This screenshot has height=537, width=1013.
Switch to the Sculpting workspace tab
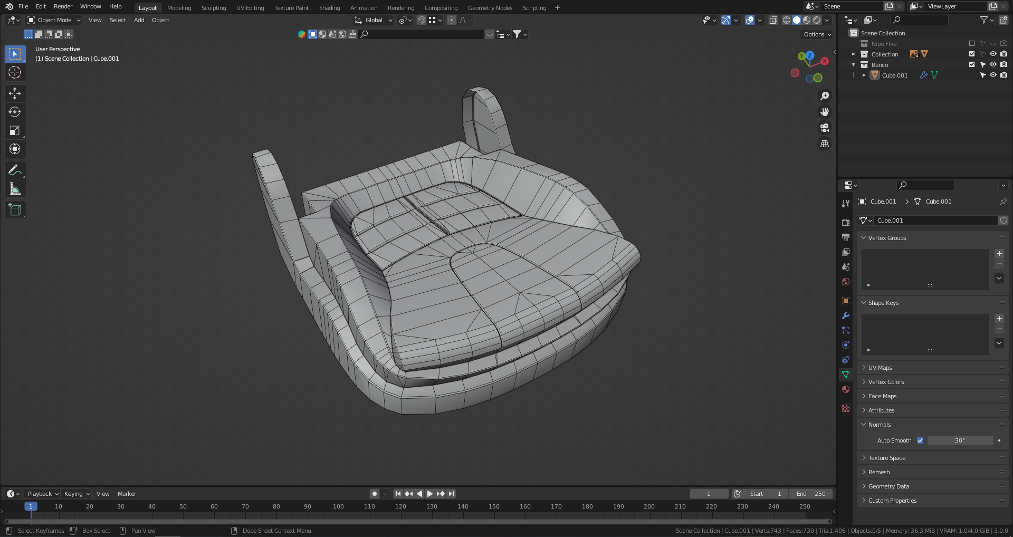(x=214, y=8)
